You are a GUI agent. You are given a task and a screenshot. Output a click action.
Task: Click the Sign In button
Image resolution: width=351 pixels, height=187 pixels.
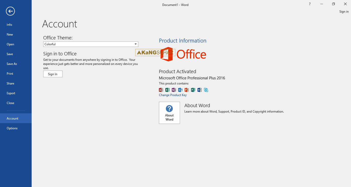click(53, 74)
